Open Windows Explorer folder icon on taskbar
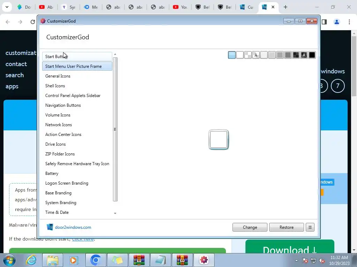 (53, 260)
